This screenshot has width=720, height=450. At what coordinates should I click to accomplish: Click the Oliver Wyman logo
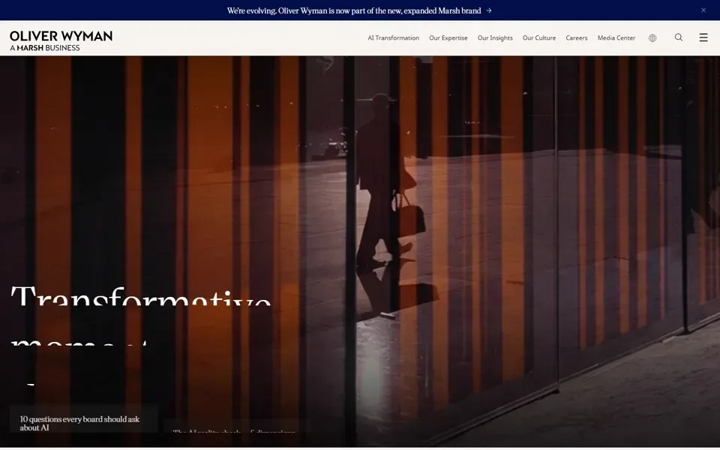click(x=61, y=40)
